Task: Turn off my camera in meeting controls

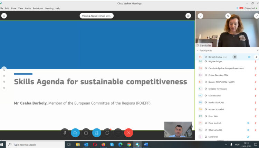Action: (75, 133)
